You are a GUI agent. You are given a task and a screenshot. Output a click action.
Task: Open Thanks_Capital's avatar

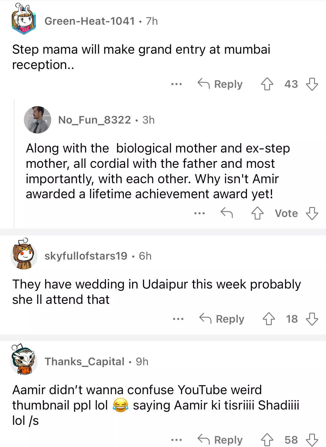[x=24, y=361]
